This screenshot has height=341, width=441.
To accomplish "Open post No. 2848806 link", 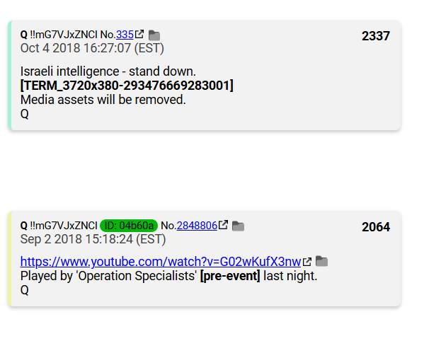I will 197,226.
